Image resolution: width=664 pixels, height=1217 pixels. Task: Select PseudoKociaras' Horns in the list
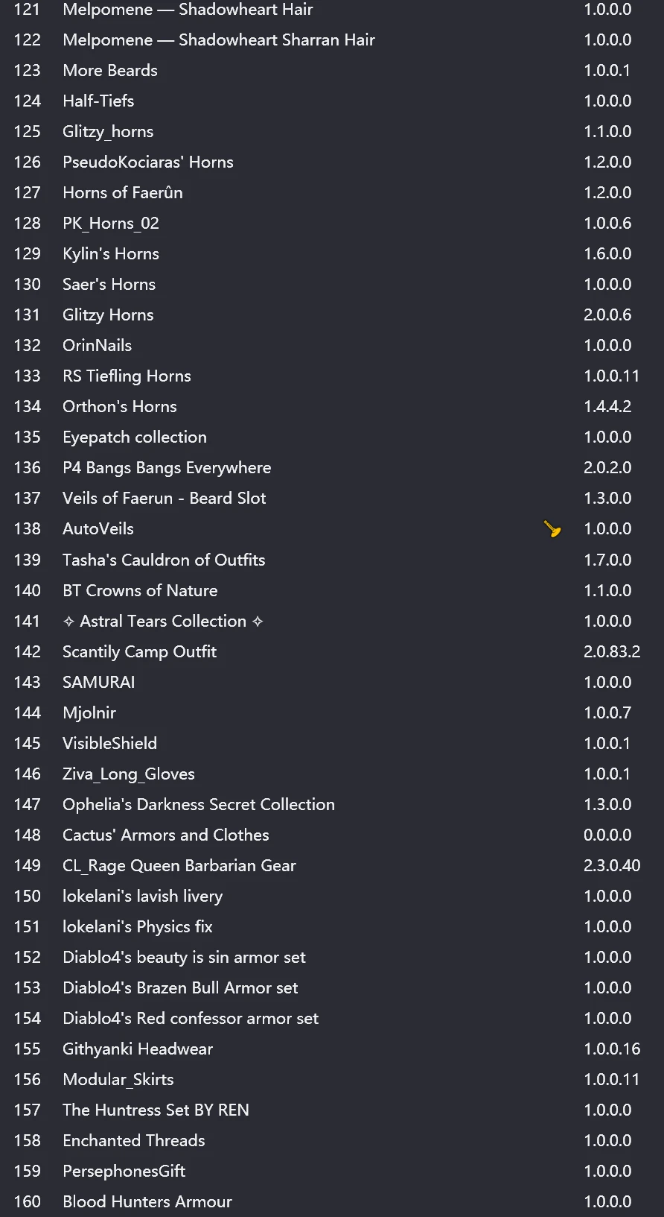[148, 162]
